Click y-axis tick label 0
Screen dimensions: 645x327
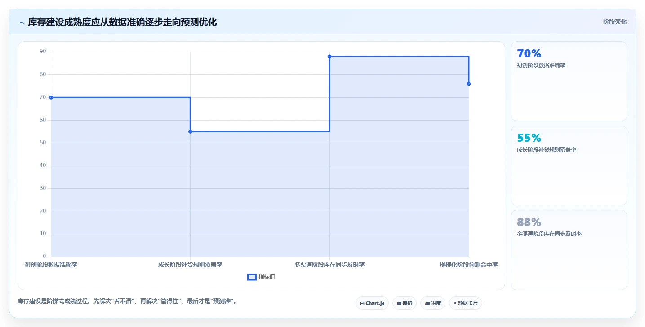click(44, 257)
